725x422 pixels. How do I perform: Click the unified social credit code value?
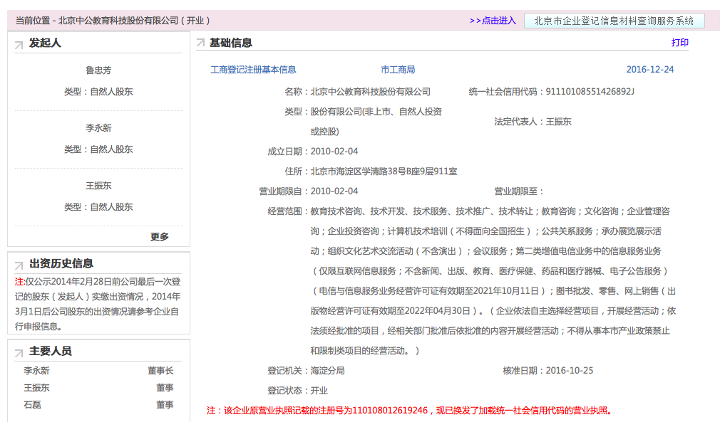click(x=590, y=92)
